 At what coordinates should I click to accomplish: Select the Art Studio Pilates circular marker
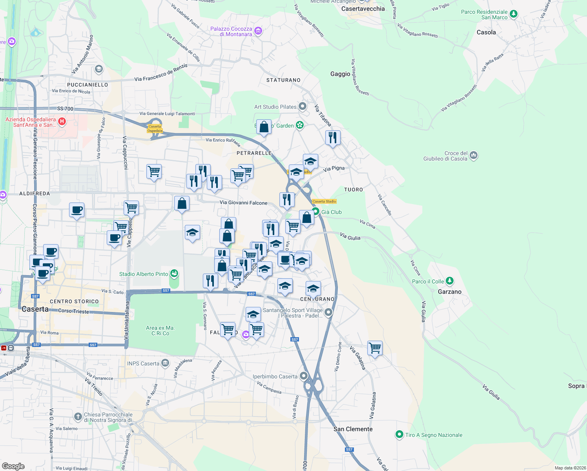coord(303,106)
